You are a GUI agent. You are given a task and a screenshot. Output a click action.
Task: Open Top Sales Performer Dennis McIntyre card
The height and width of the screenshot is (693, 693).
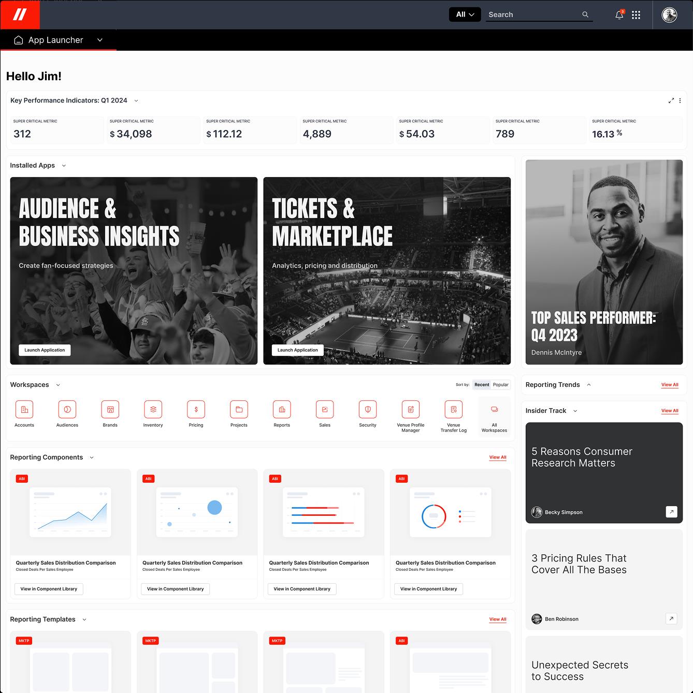(604, 262)
